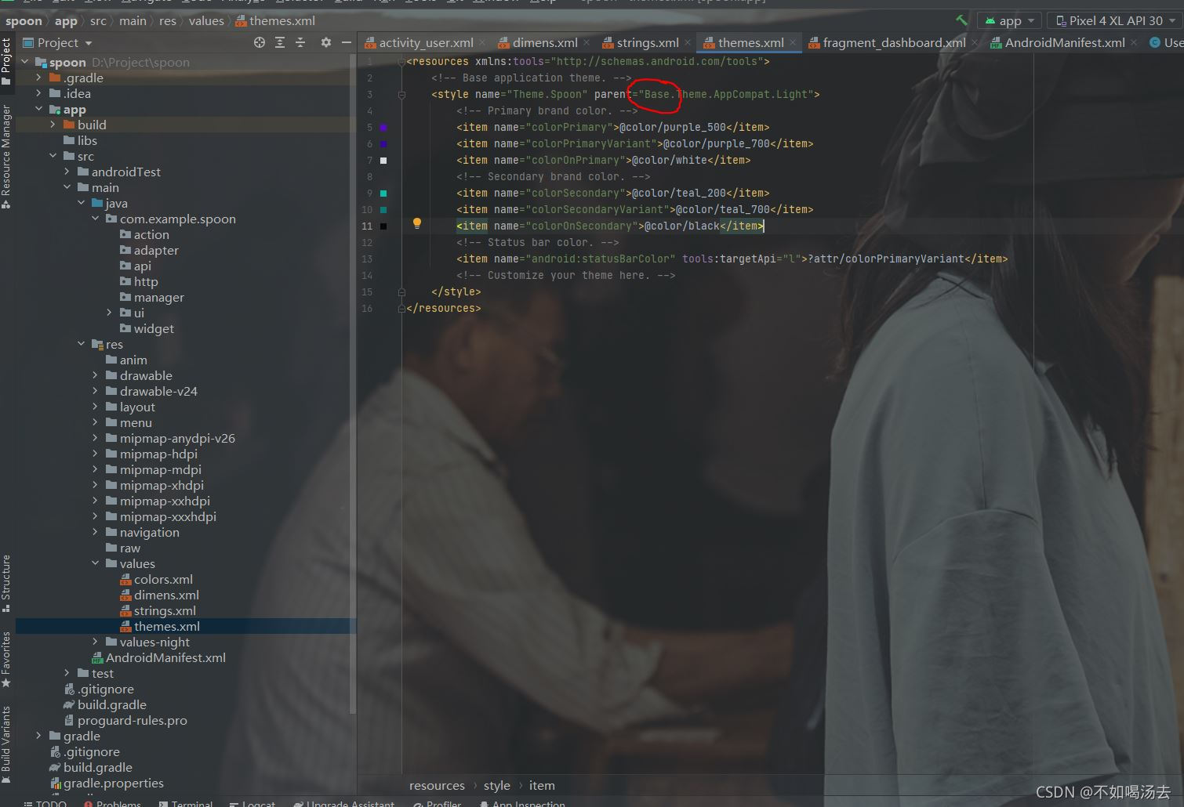Select the colors.xml file
The width and height of the screenshot is (1184, 807).
pyautogui.click(x=157, y=579)
